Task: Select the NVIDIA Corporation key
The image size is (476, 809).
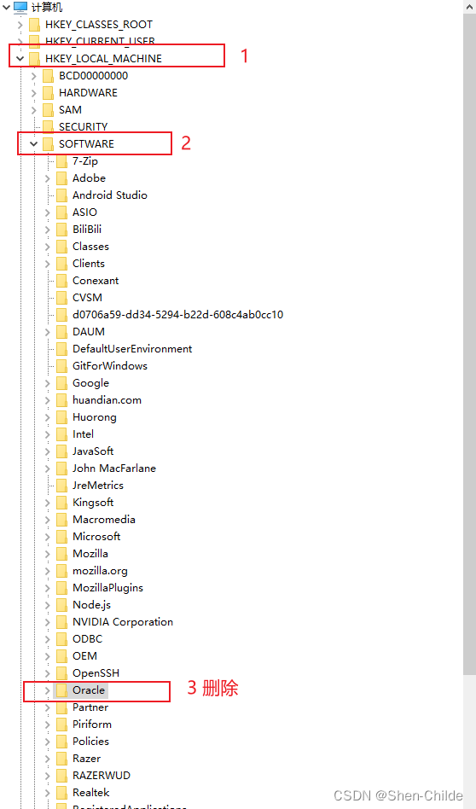Action: click(x=123, y=622)
